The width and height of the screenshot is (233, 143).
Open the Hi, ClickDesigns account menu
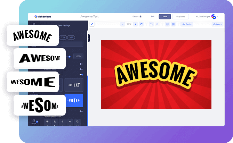206,16
